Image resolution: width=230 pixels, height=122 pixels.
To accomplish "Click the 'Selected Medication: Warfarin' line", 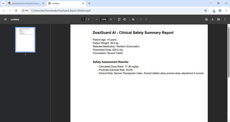I will pos(116,46).
